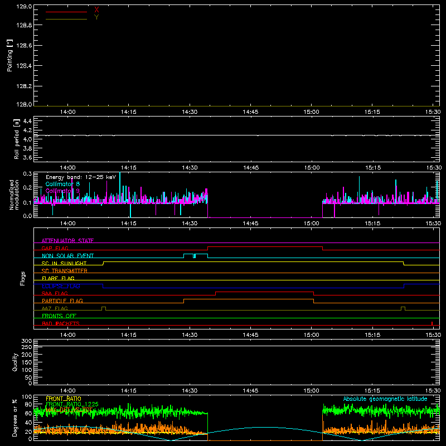Click the red BAD_PACKETS spike near 15:30
This screenshot has height=446, width=446.
coord(432,323)
